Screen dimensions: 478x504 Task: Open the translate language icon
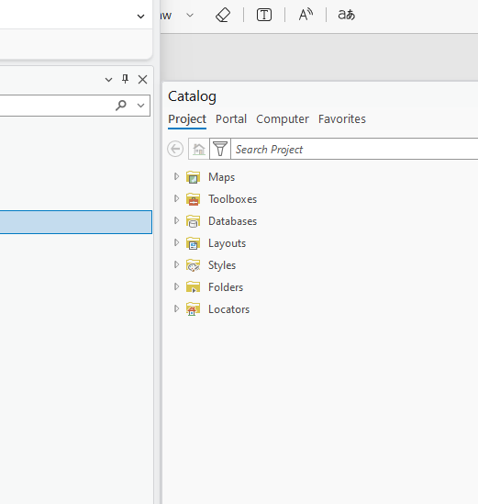click(346, 15)
